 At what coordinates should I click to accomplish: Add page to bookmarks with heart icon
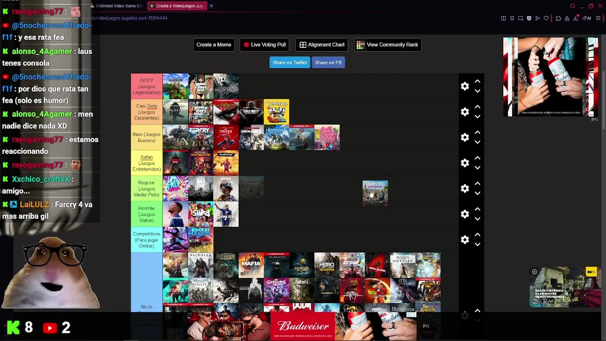point(546,18)
